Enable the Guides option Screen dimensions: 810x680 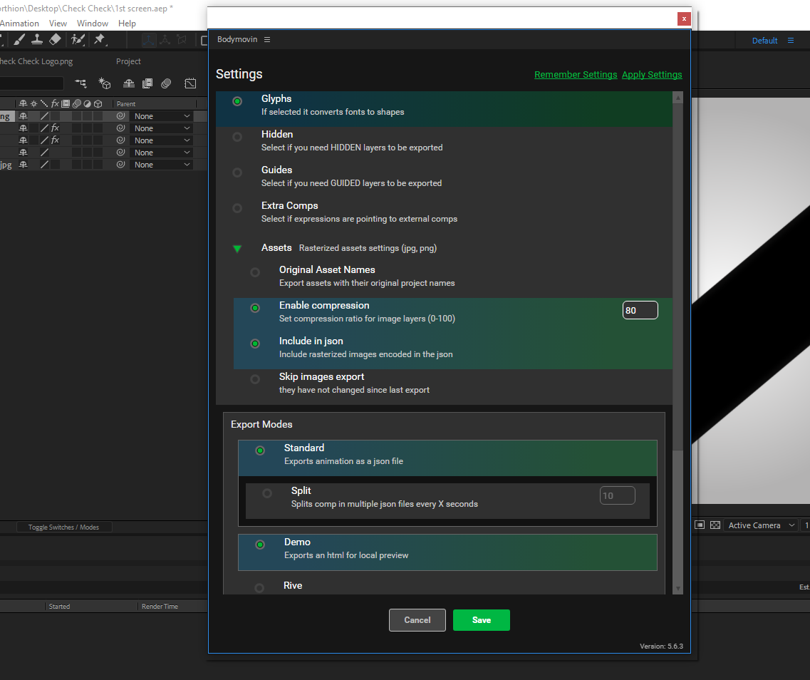[237, 172]
